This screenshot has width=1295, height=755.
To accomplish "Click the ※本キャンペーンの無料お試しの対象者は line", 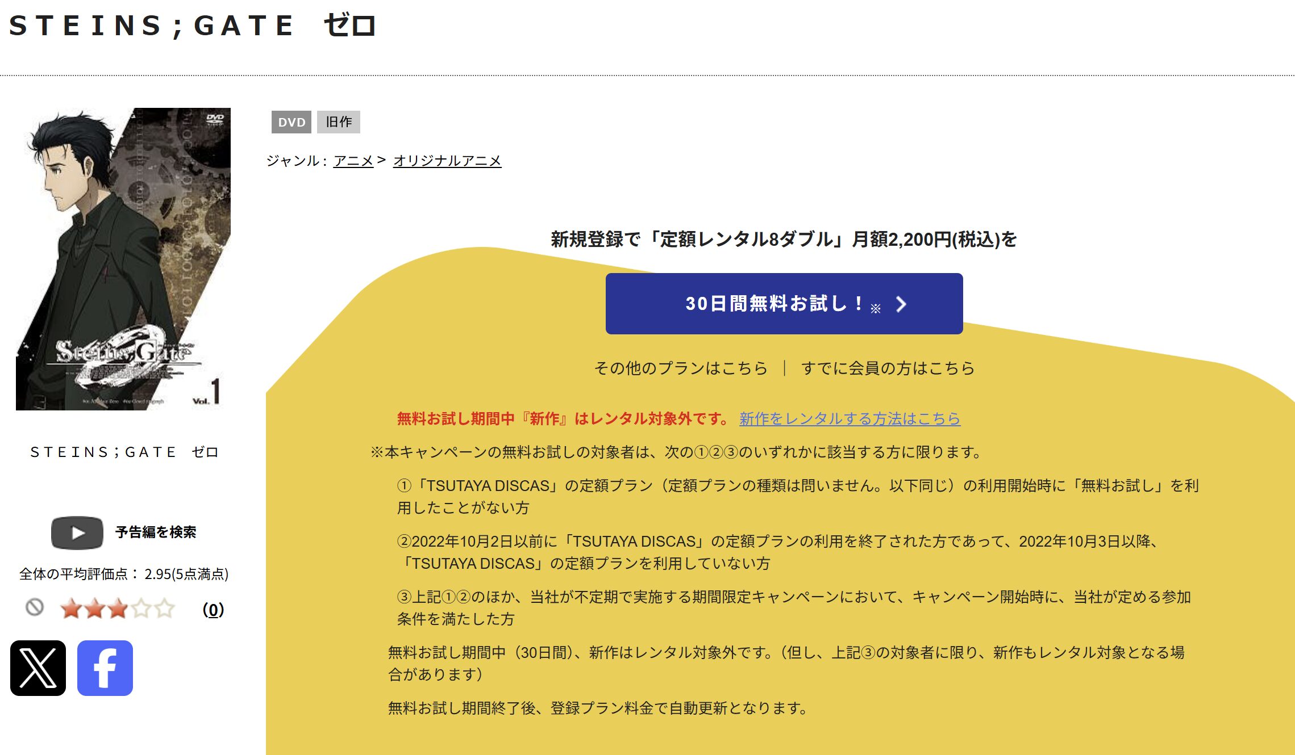I will [x=676, y=452].
